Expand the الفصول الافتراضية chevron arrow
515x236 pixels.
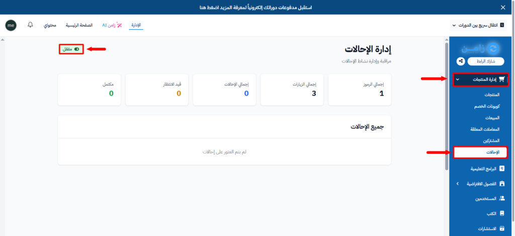coord(457,184)
